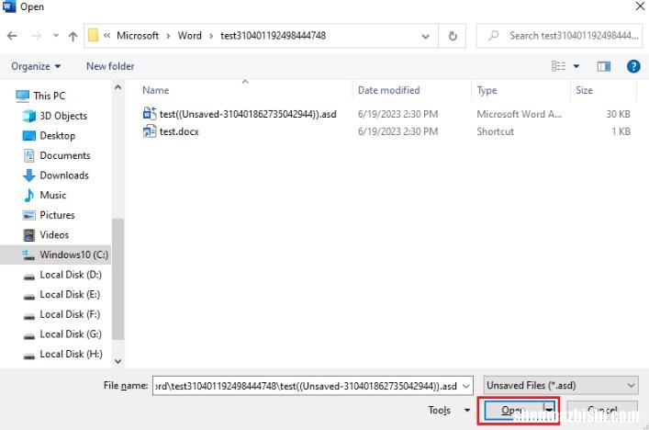Click the 3D Objects cube icon

pyautogui.click(x=29, y=116)
